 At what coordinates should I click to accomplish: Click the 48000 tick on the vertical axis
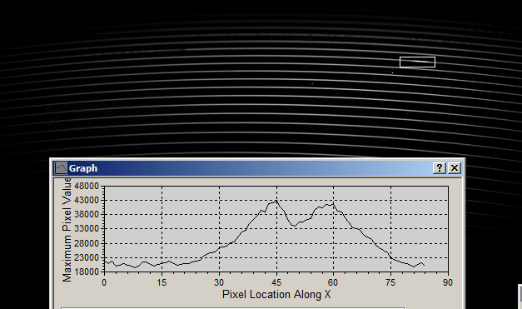coord(87,186)
